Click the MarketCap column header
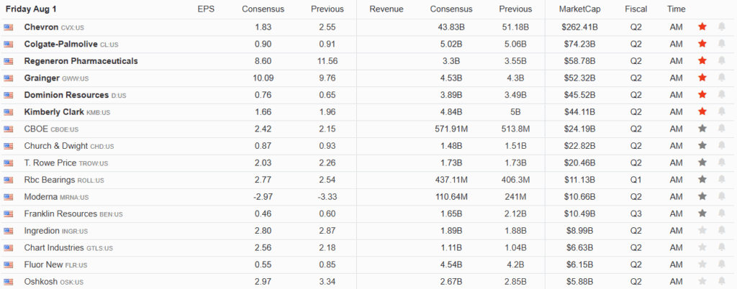The image size is (737, 289). 579,9
